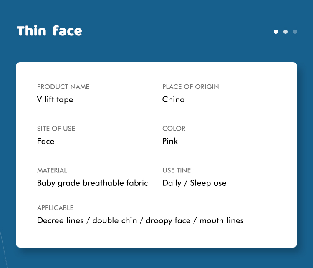Go to the second pagination dot
The height and width of the screenshot is (268, 313).
point(285,32)
